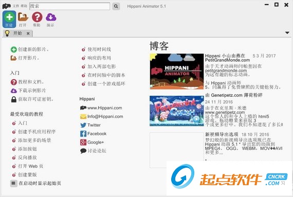Open the Twitter link
Screen dimensions: 293x197
click(94, 125)
